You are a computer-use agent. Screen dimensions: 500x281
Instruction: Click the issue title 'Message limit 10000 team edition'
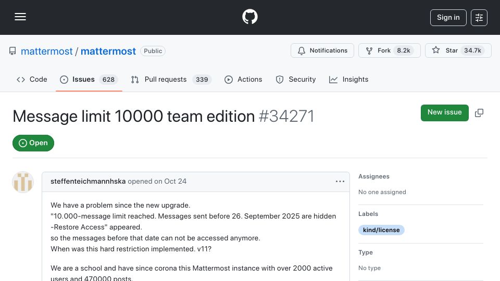(134, 116)
